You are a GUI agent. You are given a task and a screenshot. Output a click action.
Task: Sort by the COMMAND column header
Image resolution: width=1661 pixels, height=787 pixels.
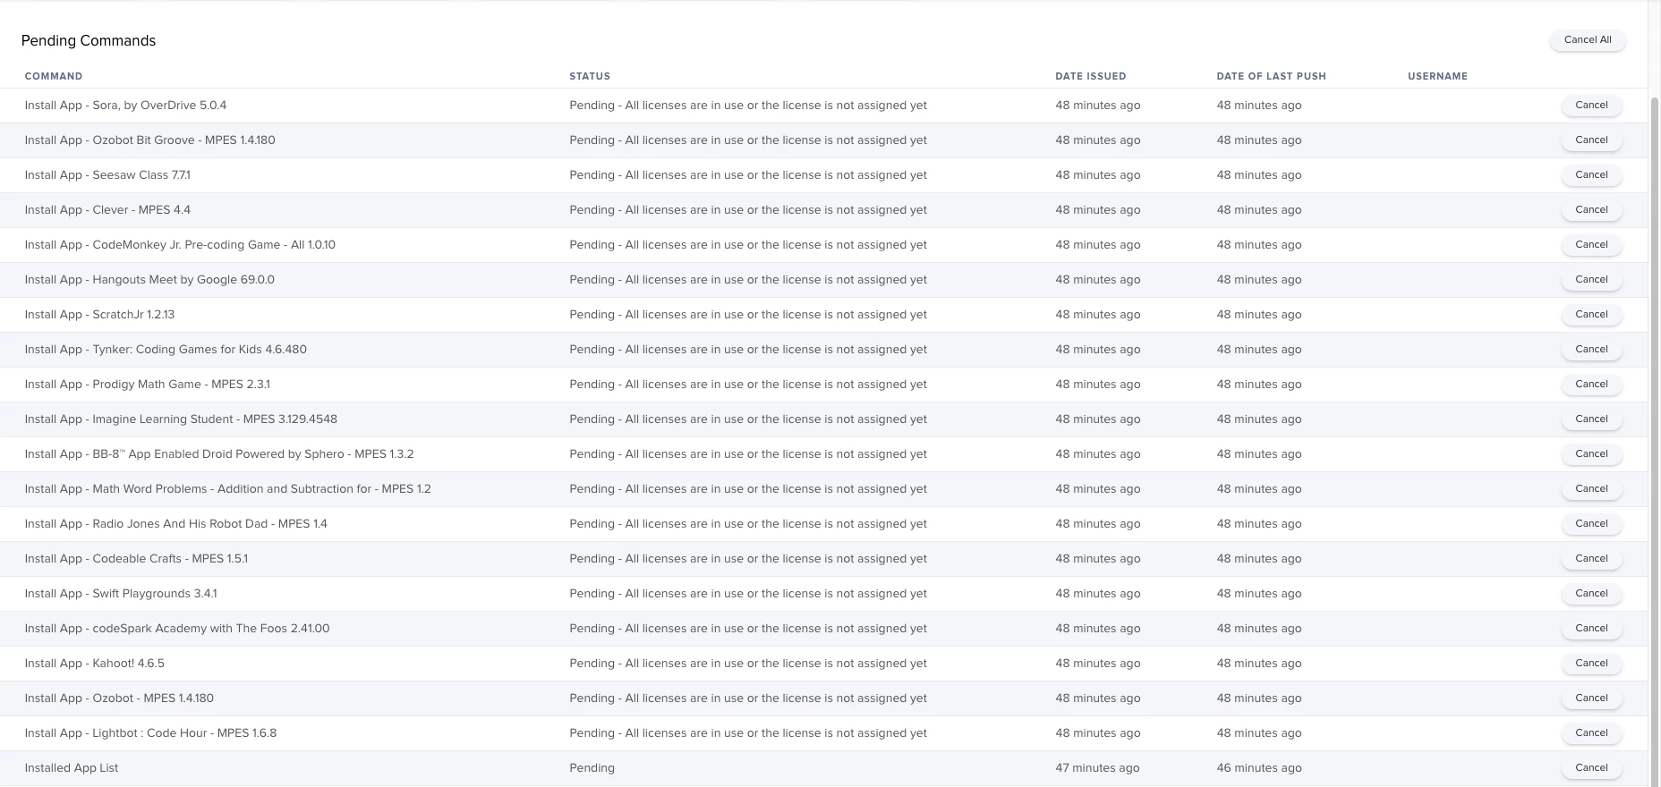54,76
